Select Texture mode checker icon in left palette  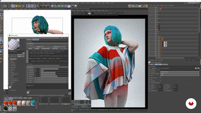tap(1, 18)
